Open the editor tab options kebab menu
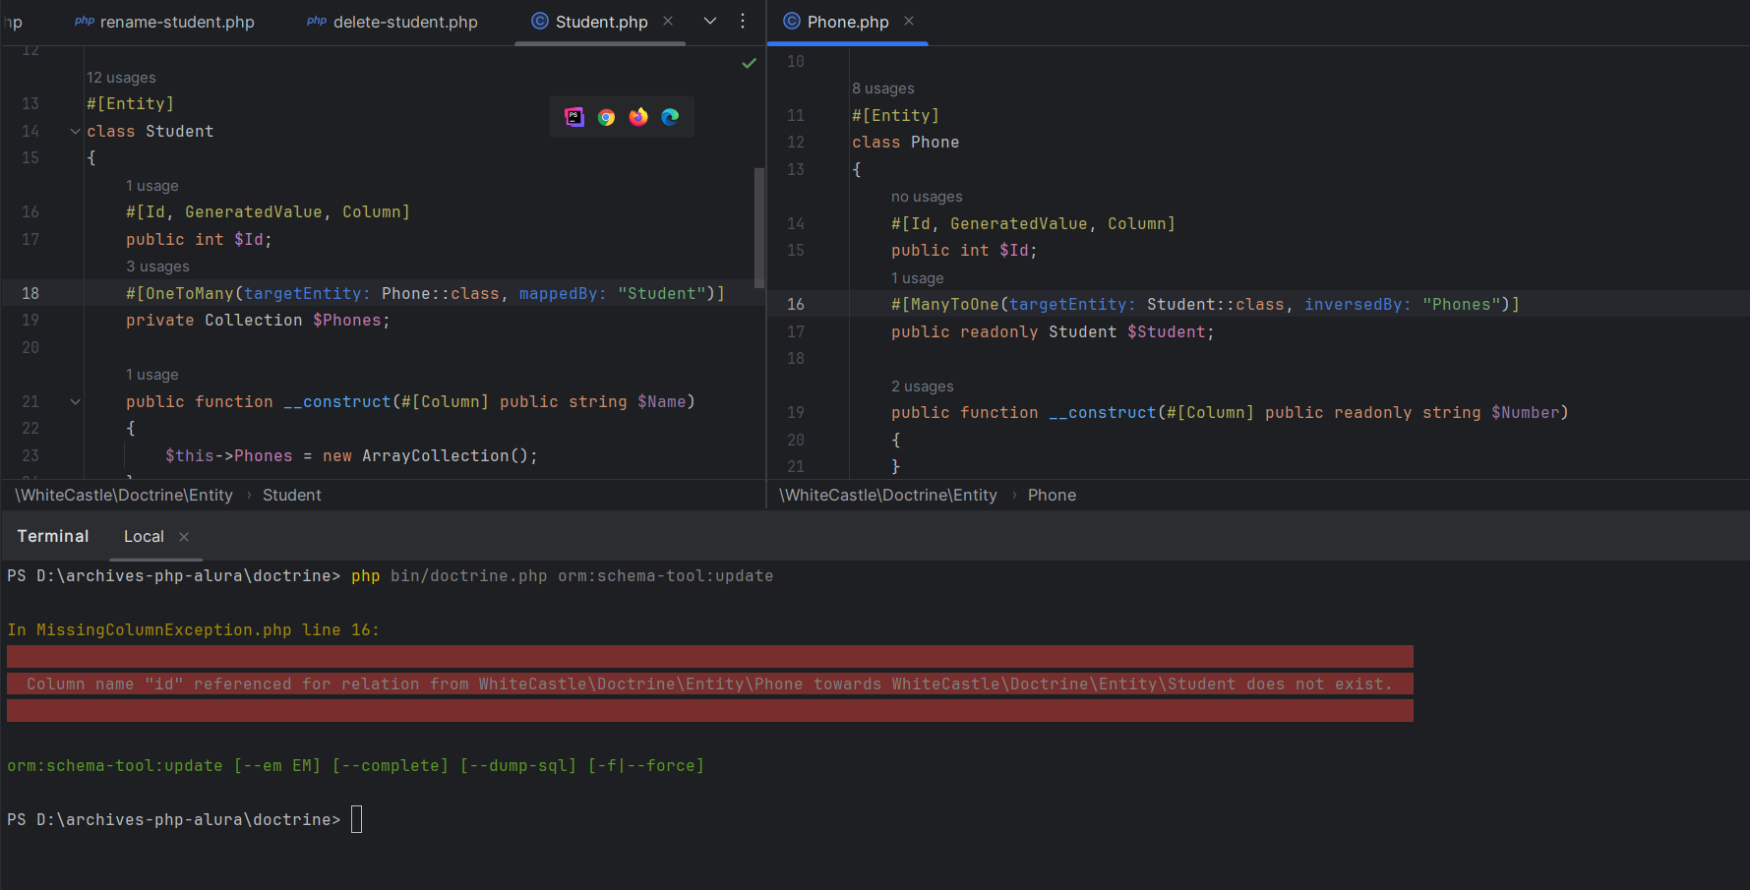This screenshot has height=890, width=1750. [743, 21]
